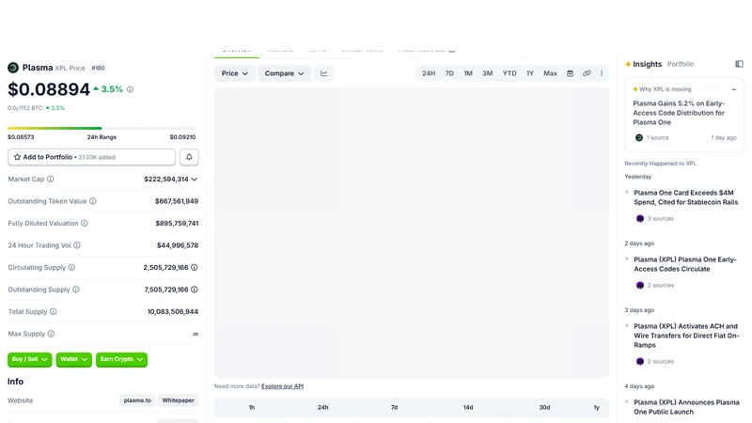Show Market Cap info tooltip icon
The height and width of the screenshot is (423, 752).
click(x=51, y=179)
